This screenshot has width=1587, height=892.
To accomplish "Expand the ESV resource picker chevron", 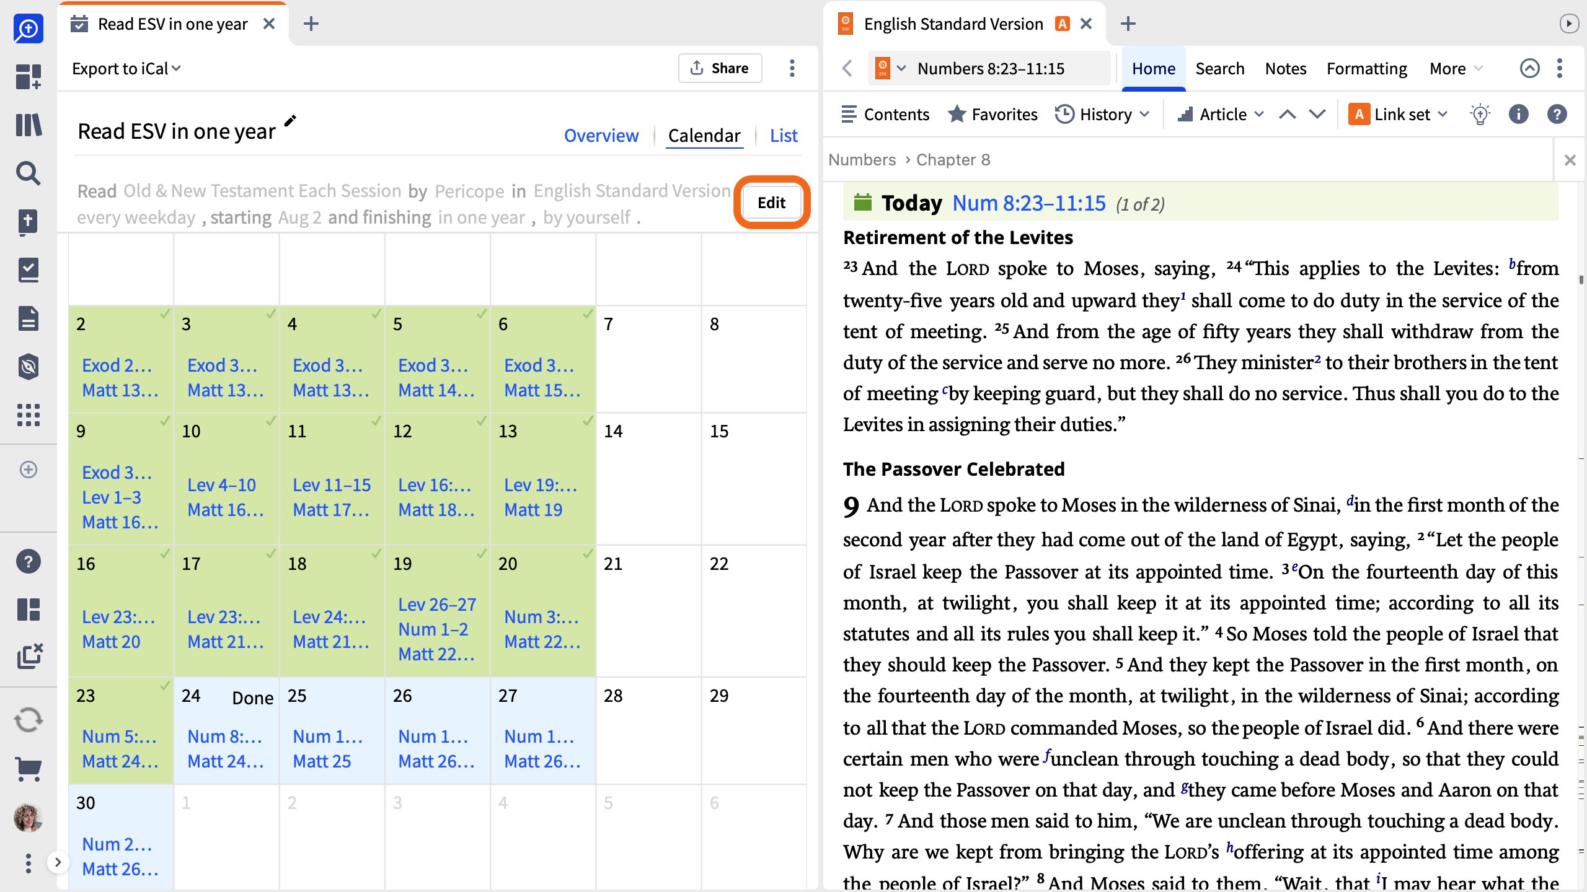I will click(x=901, y=68).
